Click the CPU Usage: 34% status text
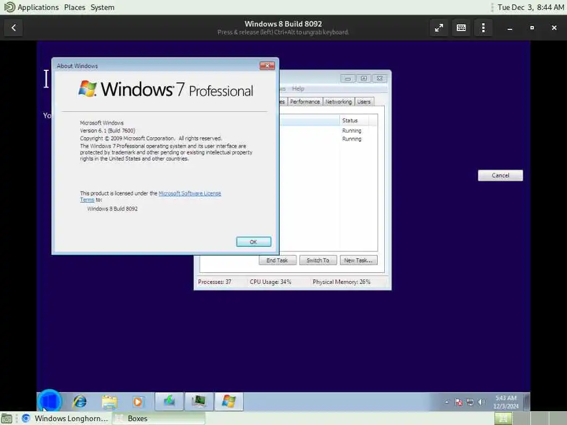Screen dimensions: 567x425 (x=270, y=282)
